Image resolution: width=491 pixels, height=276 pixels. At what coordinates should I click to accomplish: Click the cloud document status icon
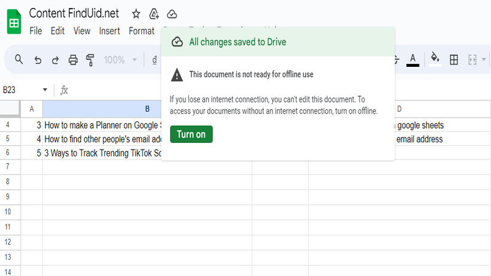172,14
